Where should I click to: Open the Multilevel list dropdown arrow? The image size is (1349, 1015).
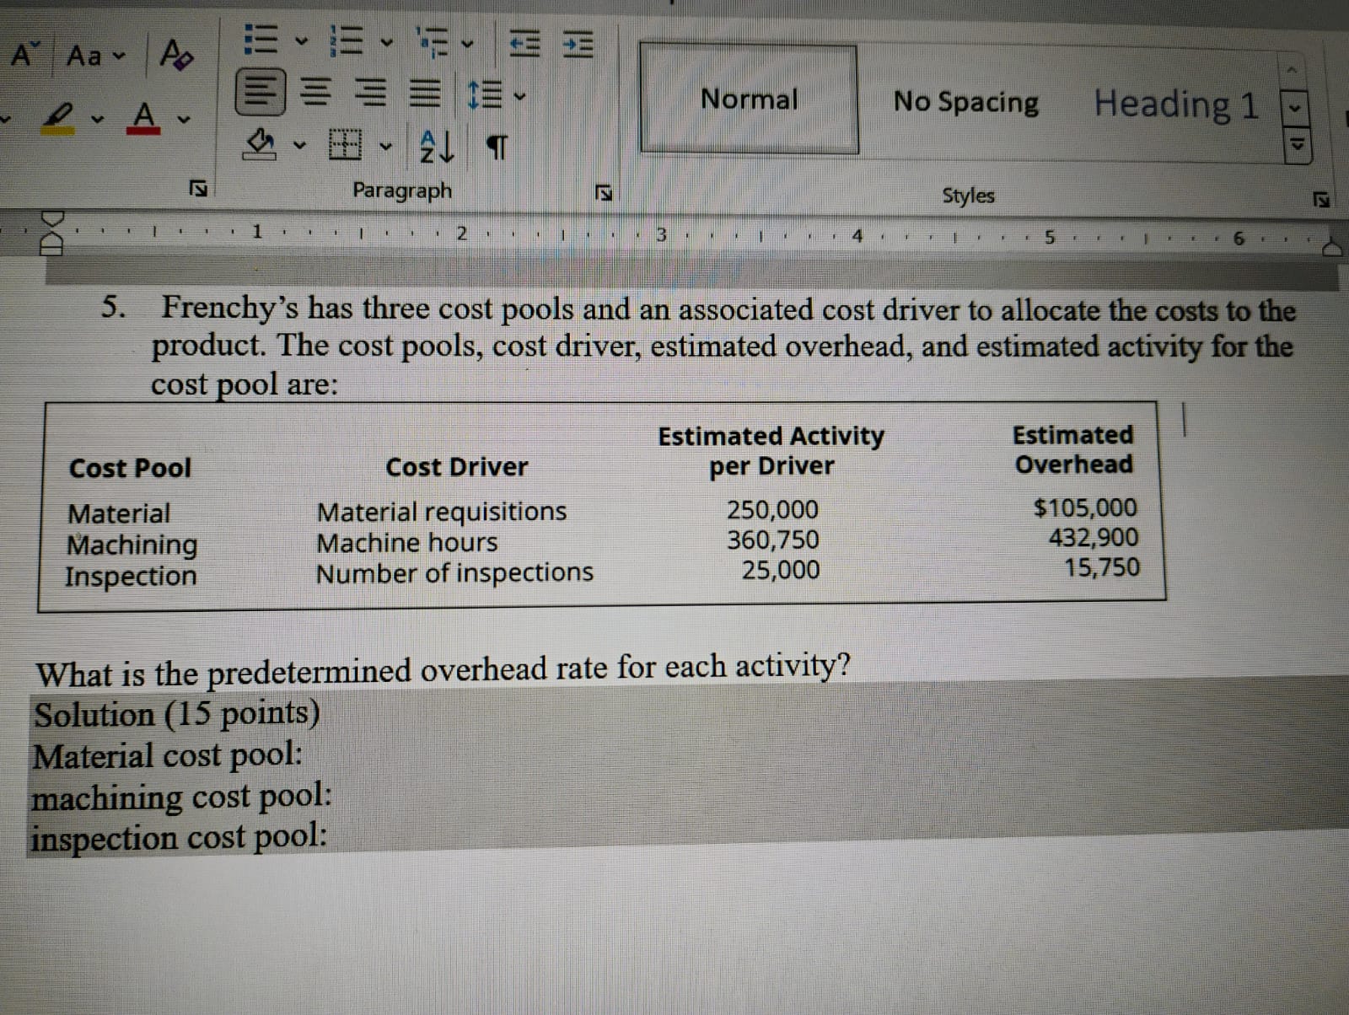coord(465,44)
